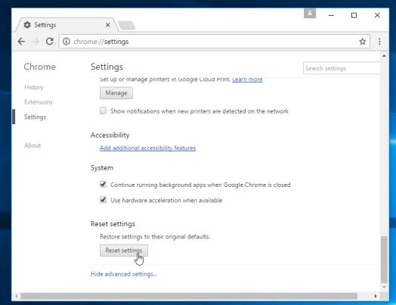
Task: Click the Reset settings button
Action: (124, 250)
